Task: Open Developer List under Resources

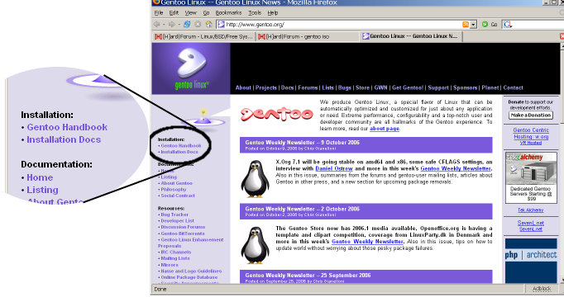Action: 177,220
